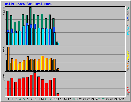Click day 7 on the date axis
The height and width of the screenshot is (102, 131).
coord(31,99)
